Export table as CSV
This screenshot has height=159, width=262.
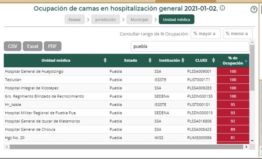[13, 46]
